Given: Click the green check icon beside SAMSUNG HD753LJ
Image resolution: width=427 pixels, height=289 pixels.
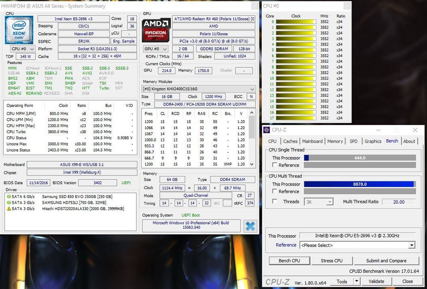Looking at the screenshot, I should pos(9,202).
